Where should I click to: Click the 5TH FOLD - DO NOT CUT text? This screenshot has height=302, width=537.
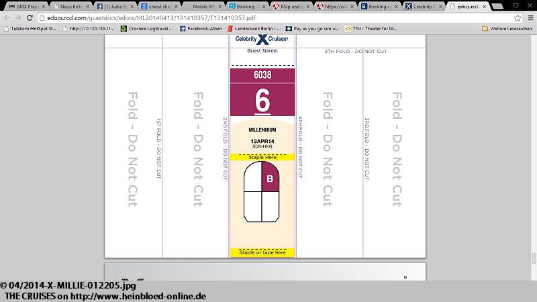pos(356,52)
